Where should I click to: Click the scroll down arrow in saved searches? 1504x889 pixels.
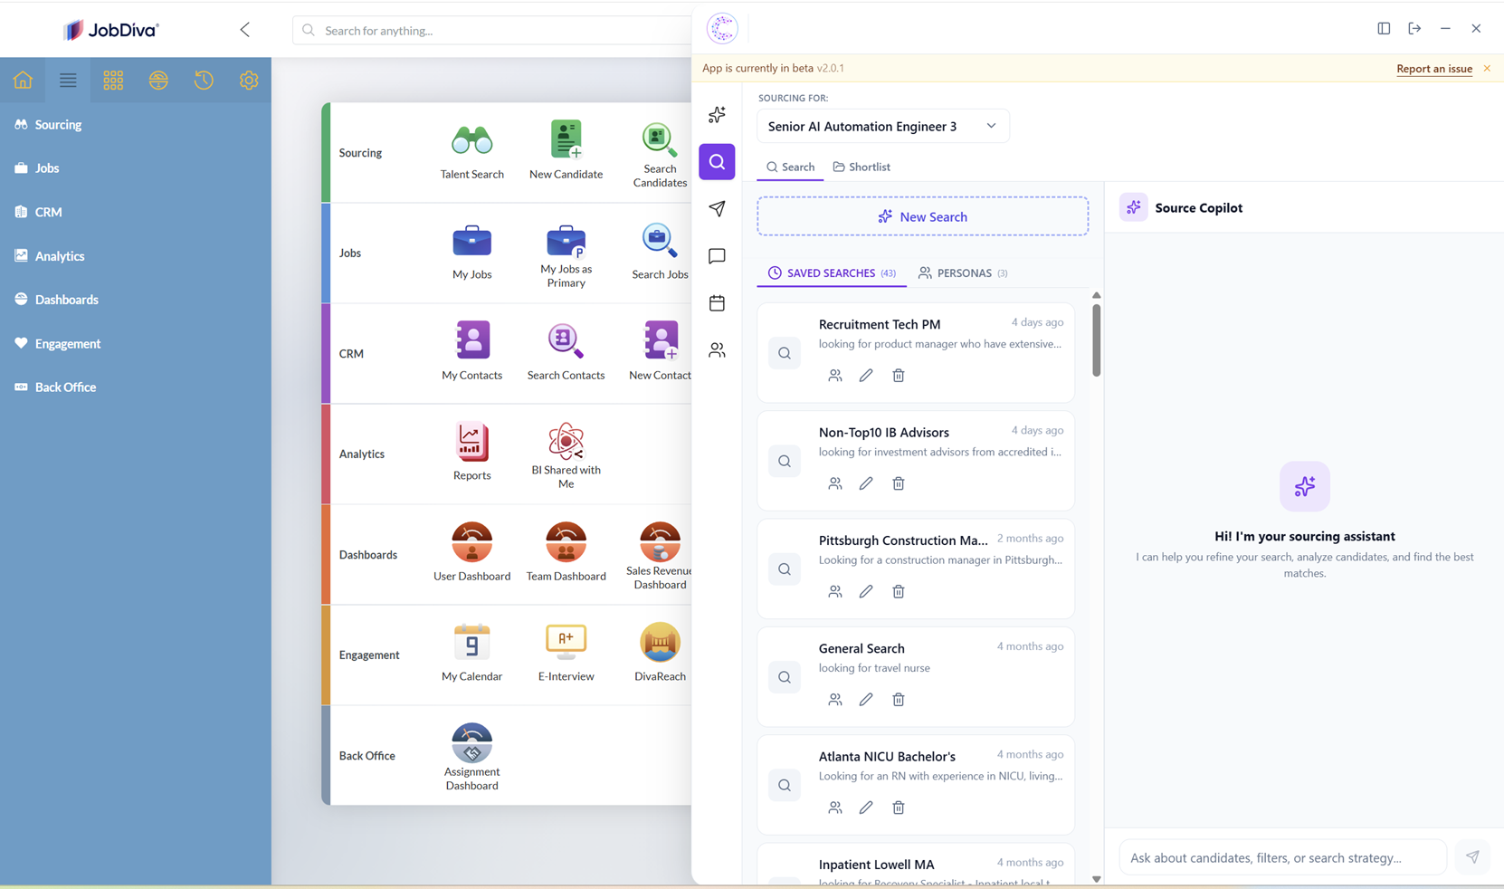[x=1096, y=879]
